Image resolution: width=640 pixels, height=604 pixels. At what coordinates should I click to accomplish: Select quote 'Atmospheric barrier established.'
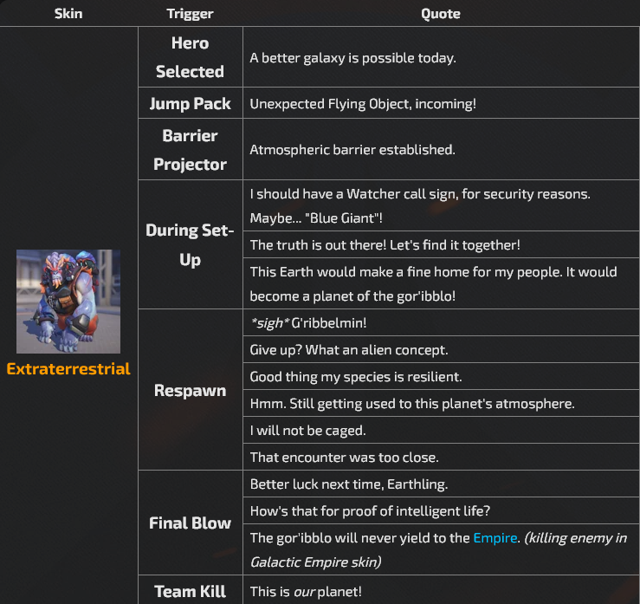352,150
